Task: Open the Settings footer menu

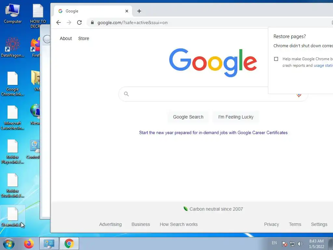Action: point(319,224)
